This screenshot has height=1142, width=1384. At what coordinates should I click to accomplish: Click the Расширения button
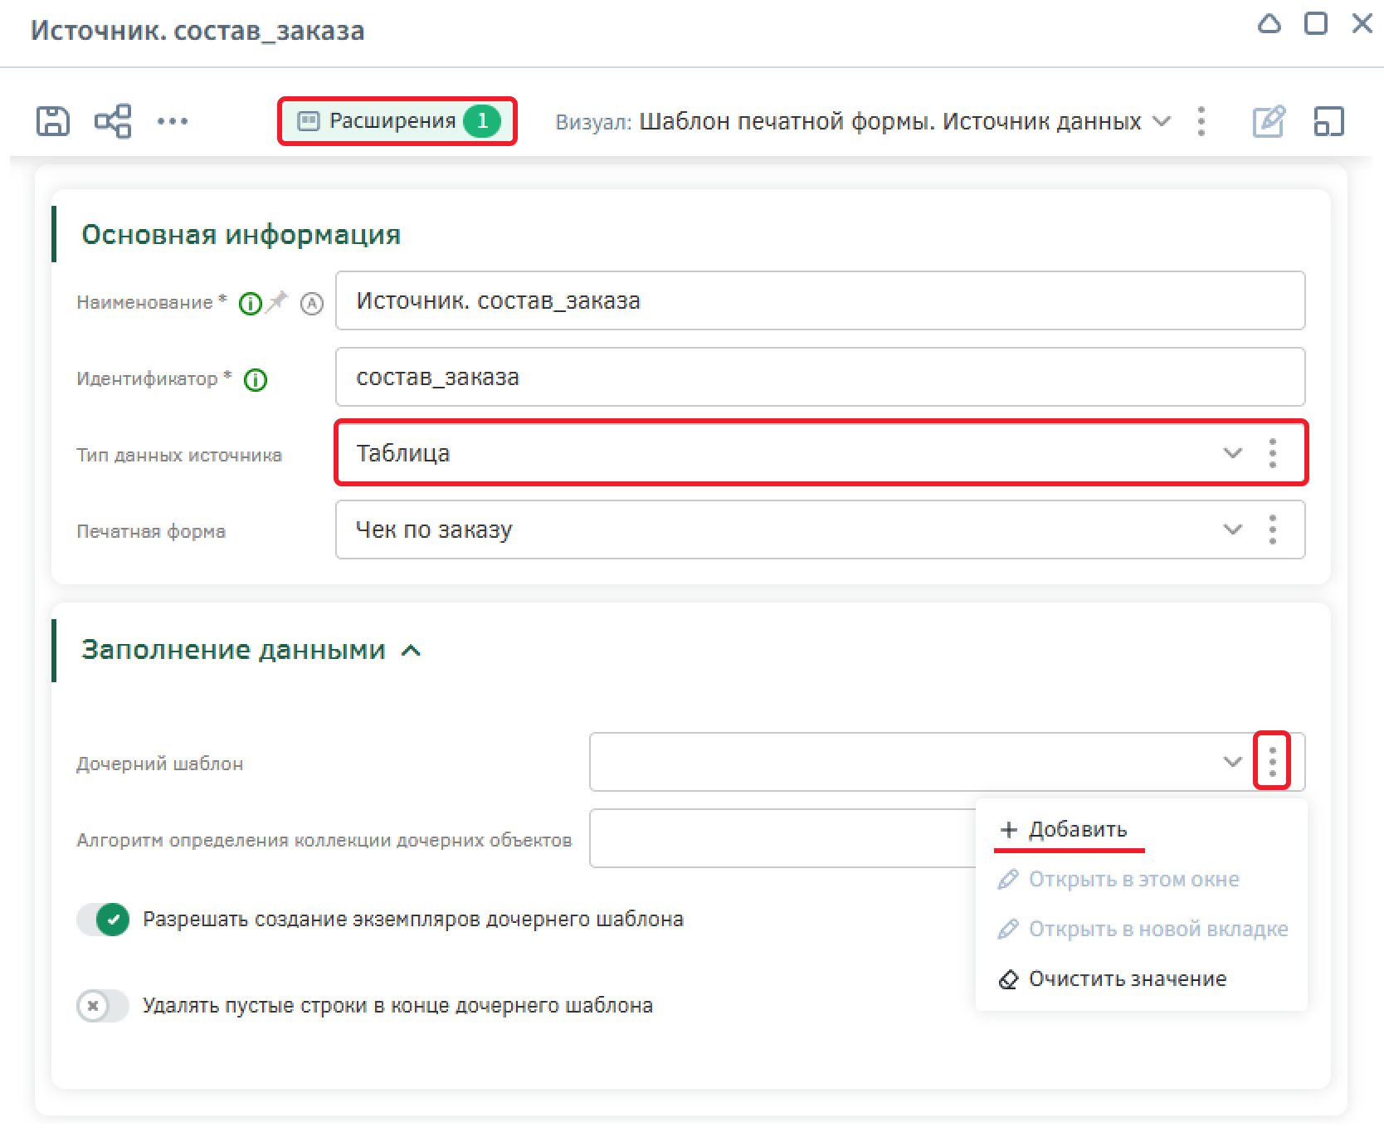pyautogui.click(x=397, y=121)
